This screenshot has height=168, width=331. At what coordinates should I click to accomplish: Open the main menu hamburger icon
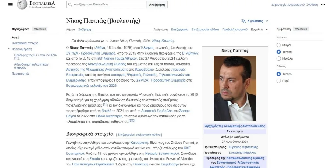[10, 5]
